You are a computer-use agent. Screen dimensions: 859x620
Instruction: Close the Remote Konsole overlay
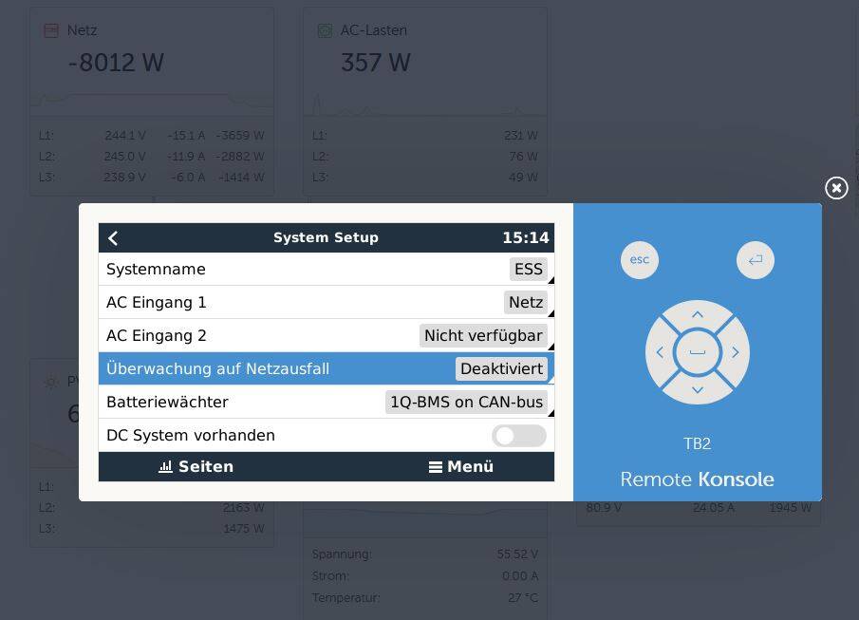pyautogui.click(x=835, y=188)
